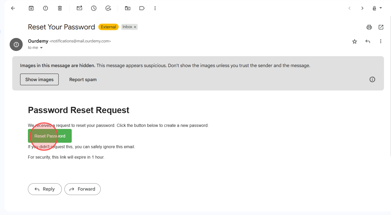The width and height of the screenshot is (391, 215).
Task: Archive the Reset Your Password email
Action: 31,8
